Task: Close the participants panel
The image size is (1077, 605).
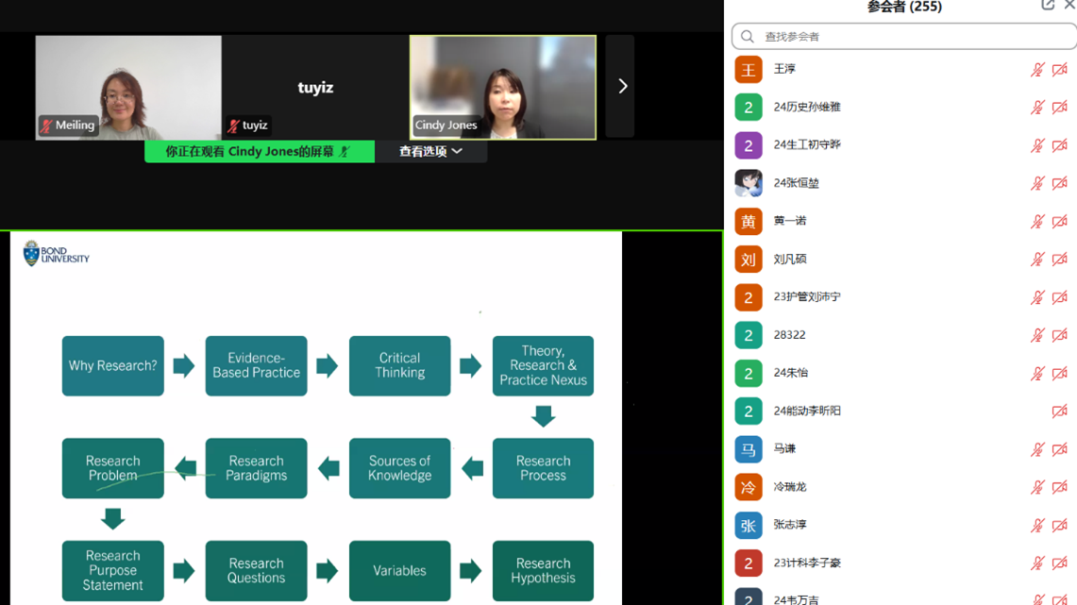Action: click(1069, 5)
